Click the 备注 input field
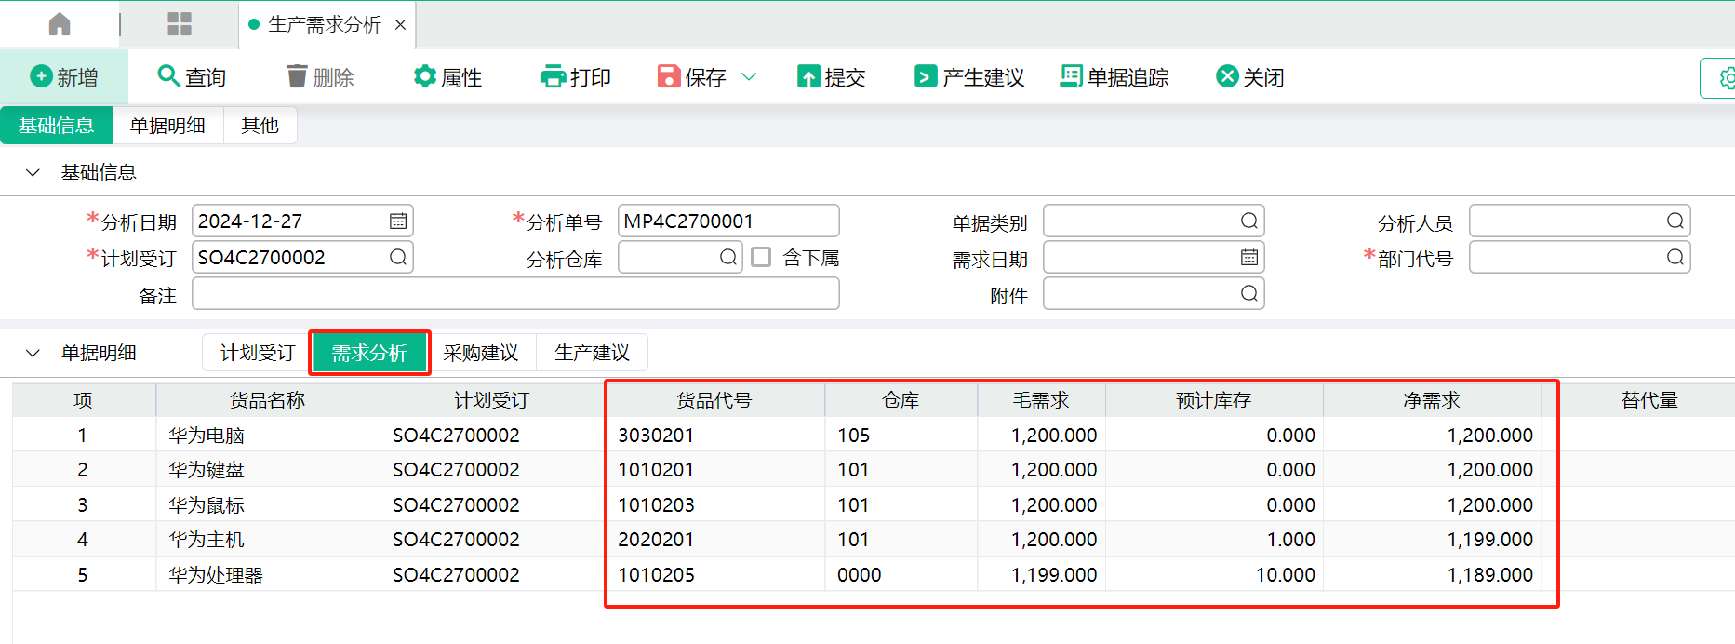 click(515, 293)
